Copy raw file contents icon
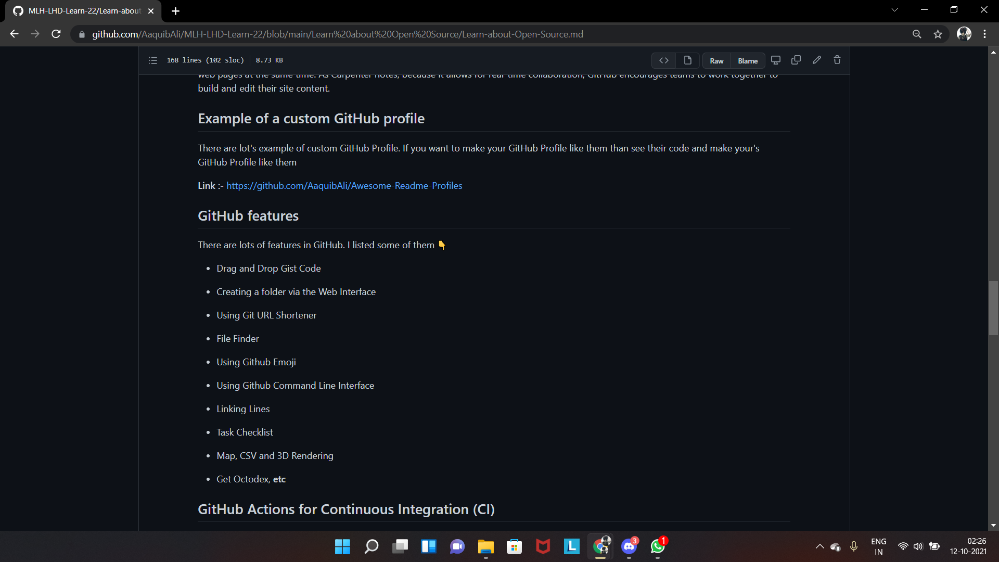The image size is (999, 562). (796, 60)
